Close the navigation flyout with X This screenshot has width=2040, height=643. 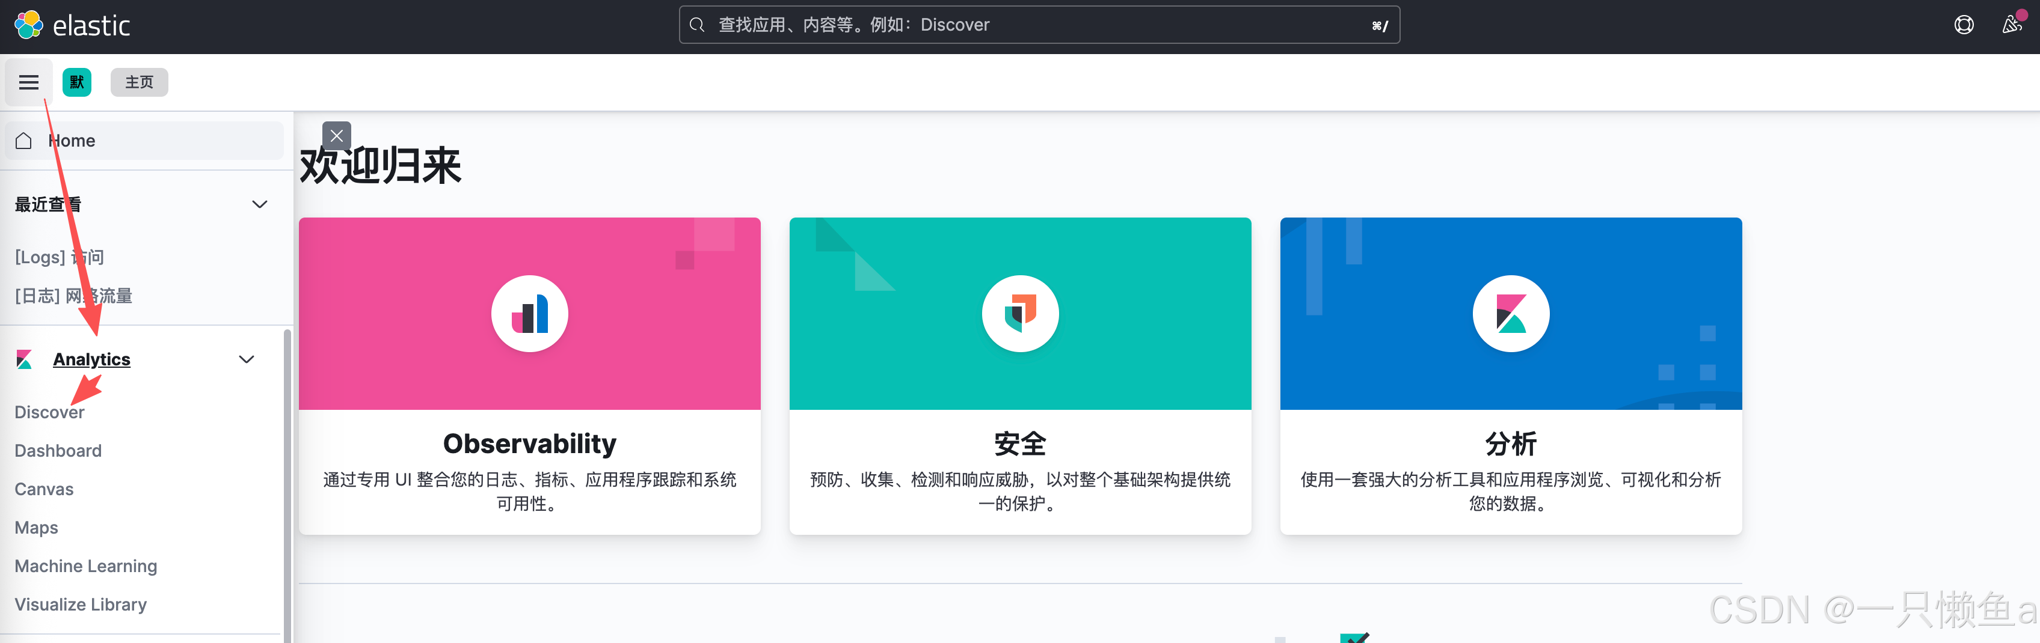pos(337,136)
